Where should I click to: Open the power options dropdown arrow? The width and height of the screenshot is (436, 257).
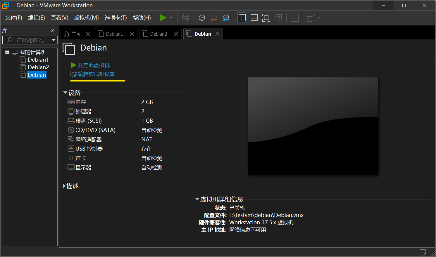point(171,18)
